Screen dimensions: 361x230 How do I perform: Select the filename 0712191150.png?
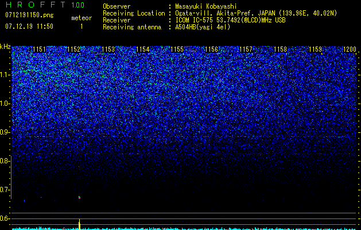(29, 15)
